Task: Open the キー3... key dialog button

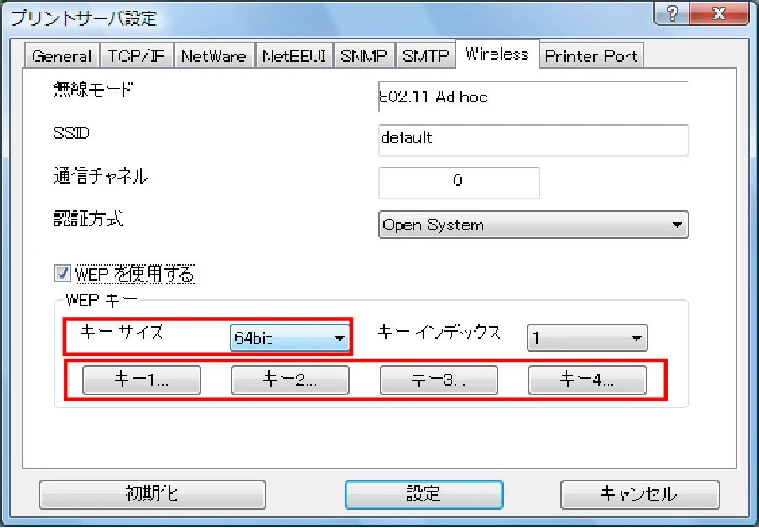Action: 439,380
